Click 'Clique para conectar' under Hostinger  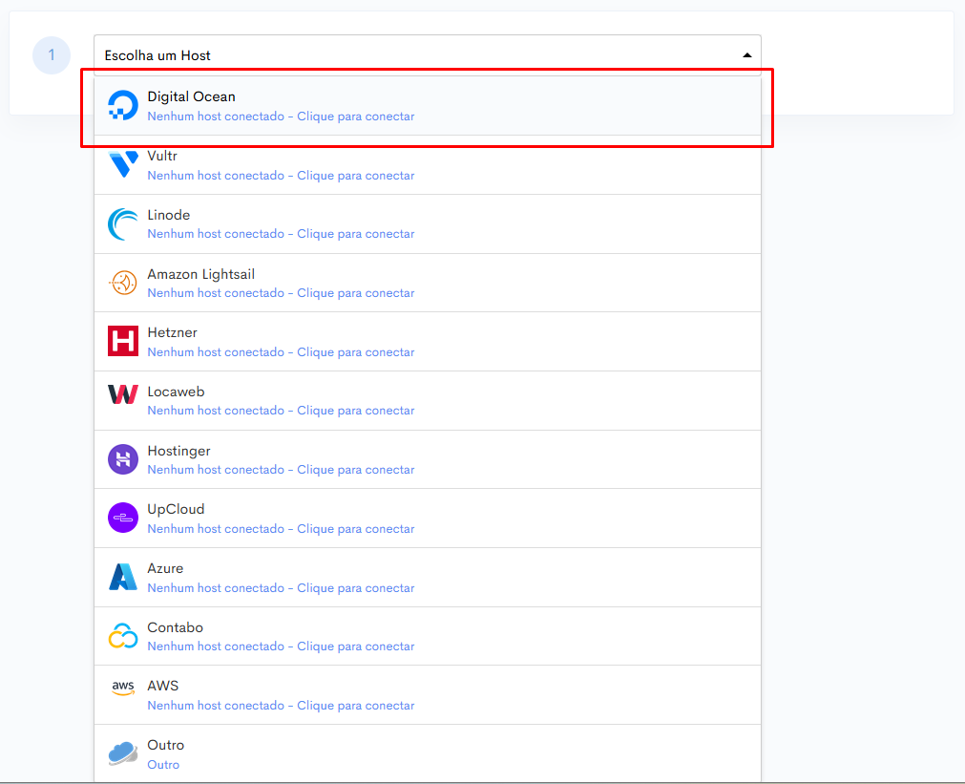pos(356,470)
